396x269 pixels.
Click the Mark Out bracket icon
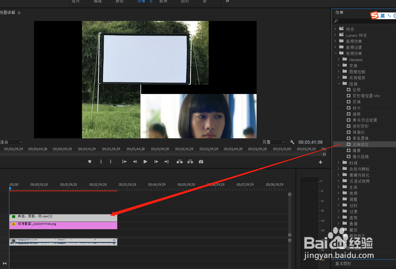111,162
